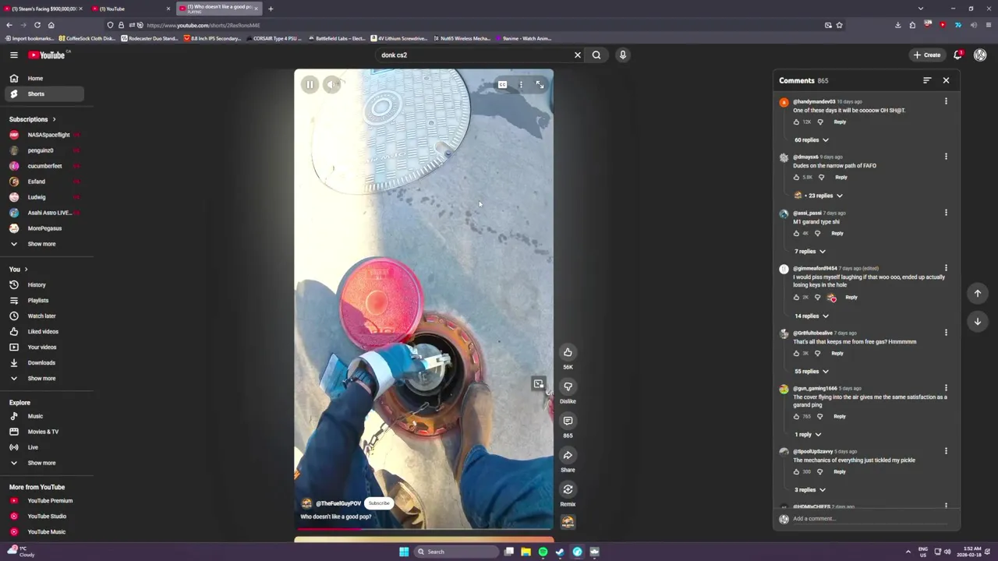Screen dimensions: 998x561
Task: Subscribe to @TheFuelGuyPOV
Action: point(379,503)
